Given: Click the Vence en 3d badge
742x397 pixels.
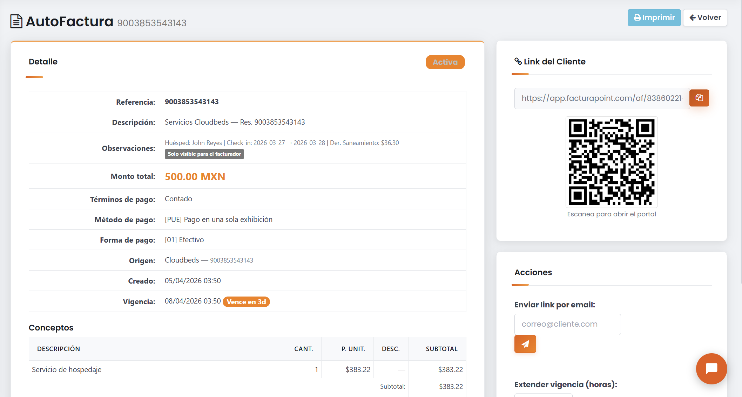Looking at the screenshot, I should pyautogui.click(x=246, y=302).
